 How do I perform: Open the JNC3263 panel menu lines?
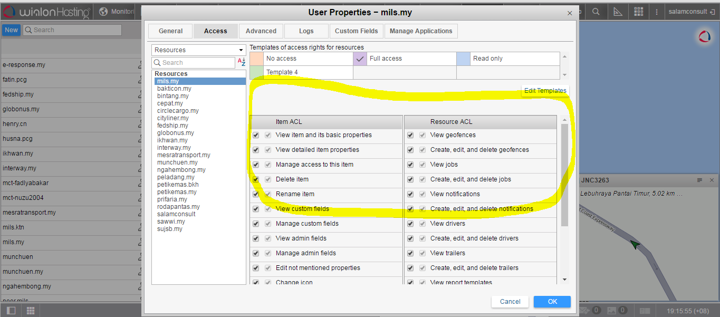point(699,180)
